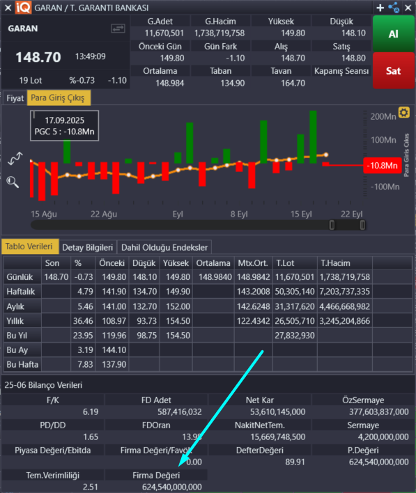Click the G.Hacim value 1,738,719,758
This screenshot has width=416, height=493.
[x=219, y=33]
